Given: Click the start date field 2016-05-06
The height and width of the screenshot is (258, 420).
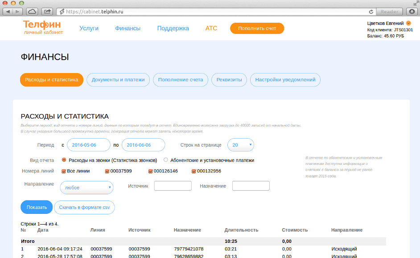Looking at the screenshot, I should point(89,145).
